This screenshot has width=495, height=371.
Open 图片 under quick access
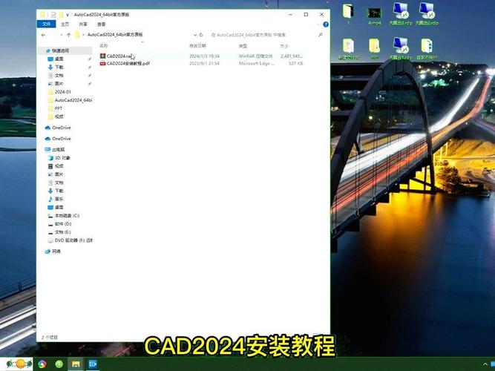pyautogui.click(x=59, y=83)
